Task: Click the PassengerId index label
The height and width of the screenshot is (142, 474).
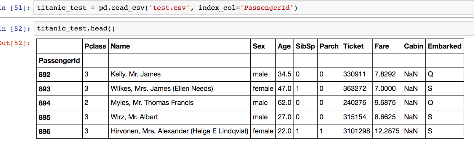Action: [59, 61]
